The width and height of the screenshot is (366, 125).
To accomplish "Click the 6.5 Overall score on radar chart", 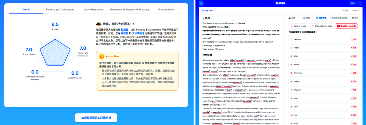I will tap(55, 24).
